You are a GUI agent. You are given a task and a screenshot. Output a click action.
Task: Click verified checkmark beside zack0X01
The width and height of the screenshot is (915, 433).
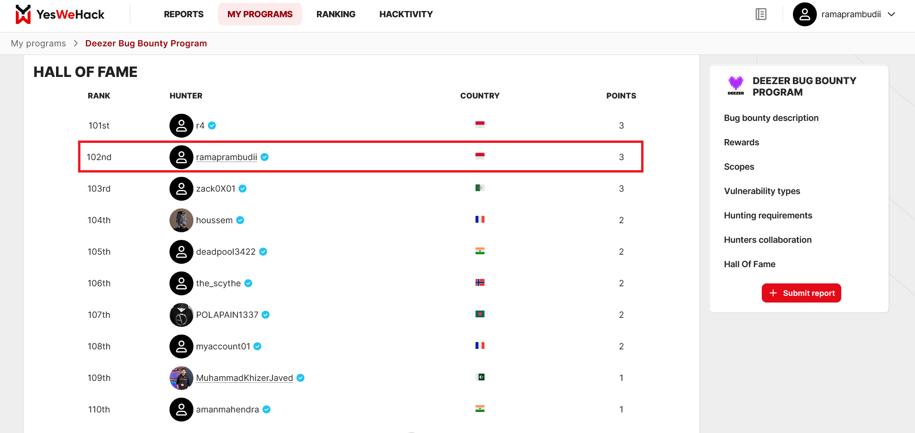(243, 189)
